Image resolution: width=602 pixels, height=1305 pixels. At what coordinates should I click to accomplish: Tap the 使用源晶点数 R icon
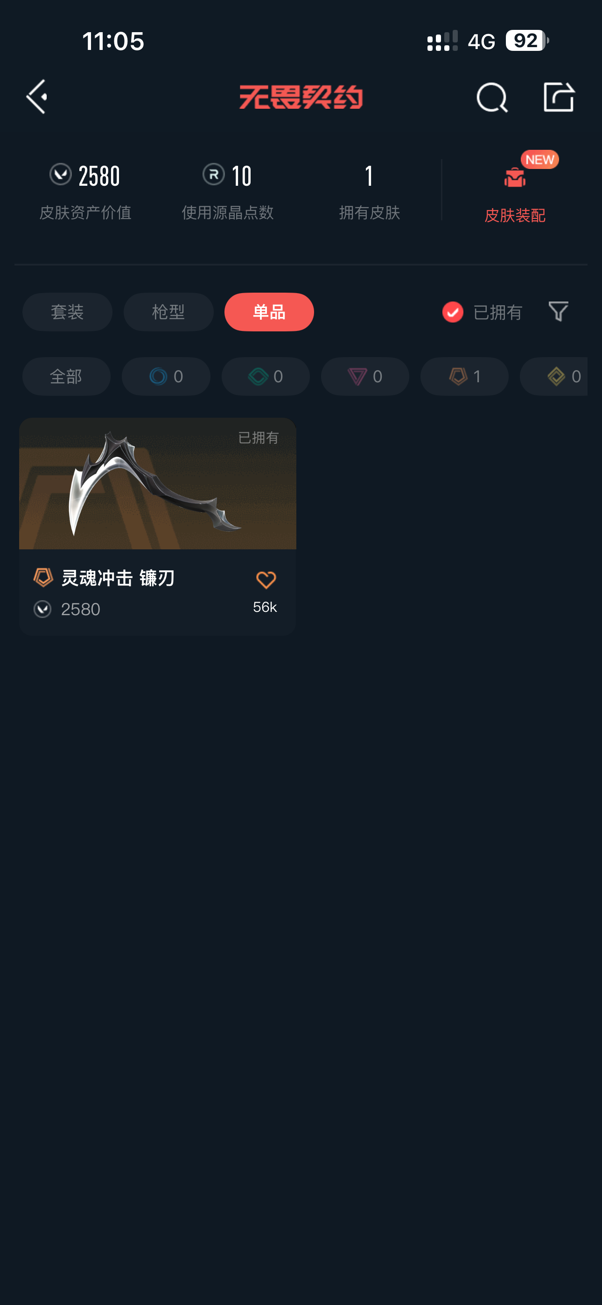point(213,174)
